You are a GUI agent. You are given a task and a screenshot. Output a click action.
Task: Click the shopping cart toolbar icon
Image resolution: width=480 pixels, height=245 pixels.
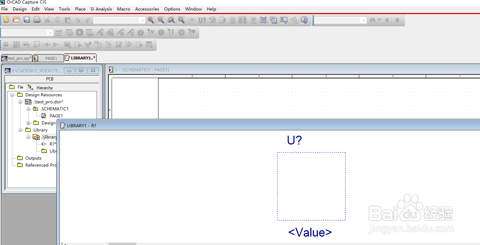[88, 45]
